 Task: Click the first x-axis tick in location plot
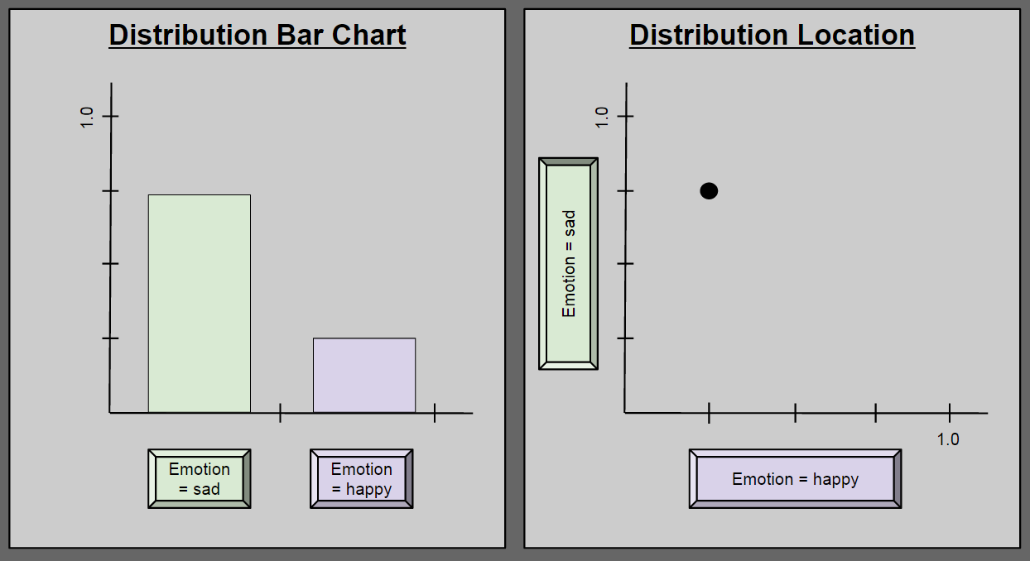[x=709, y=412]
